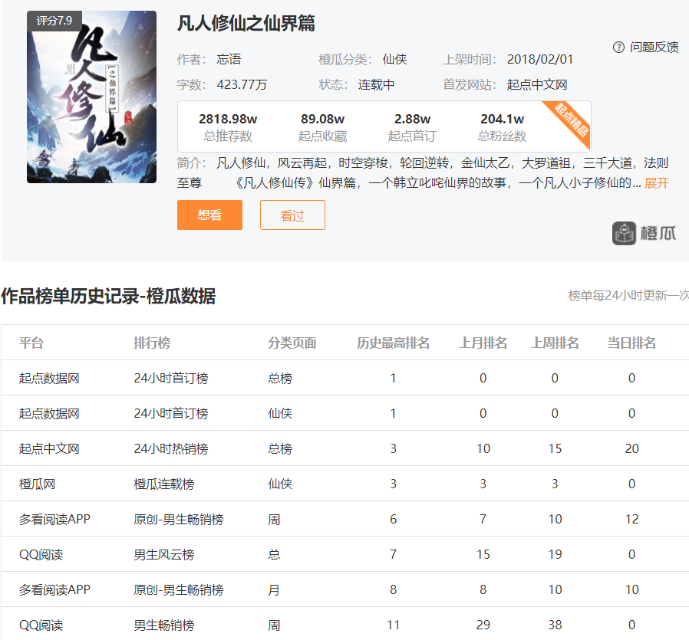Viewport: 689px width, 640px height.
Task: Click the 月 category cell of 原创-男生畅销榜
Action: tap(274, 589)
